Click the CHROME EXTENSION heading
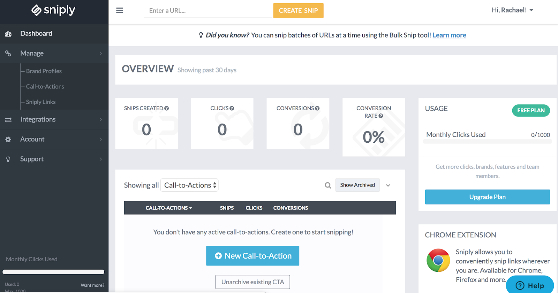The width and height of the screenshot is (558, 293). coord(460,235)
